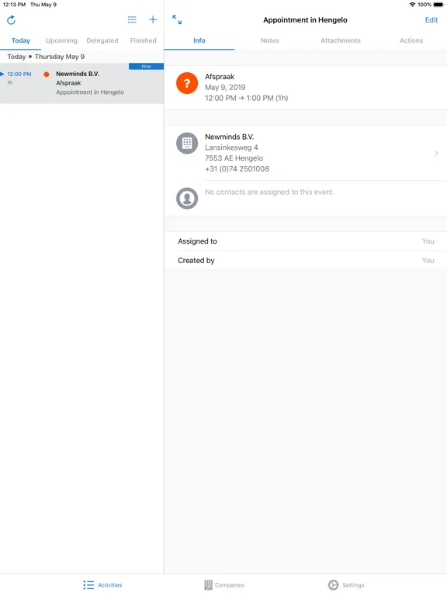Select the Notes tab

coord(270,40)
